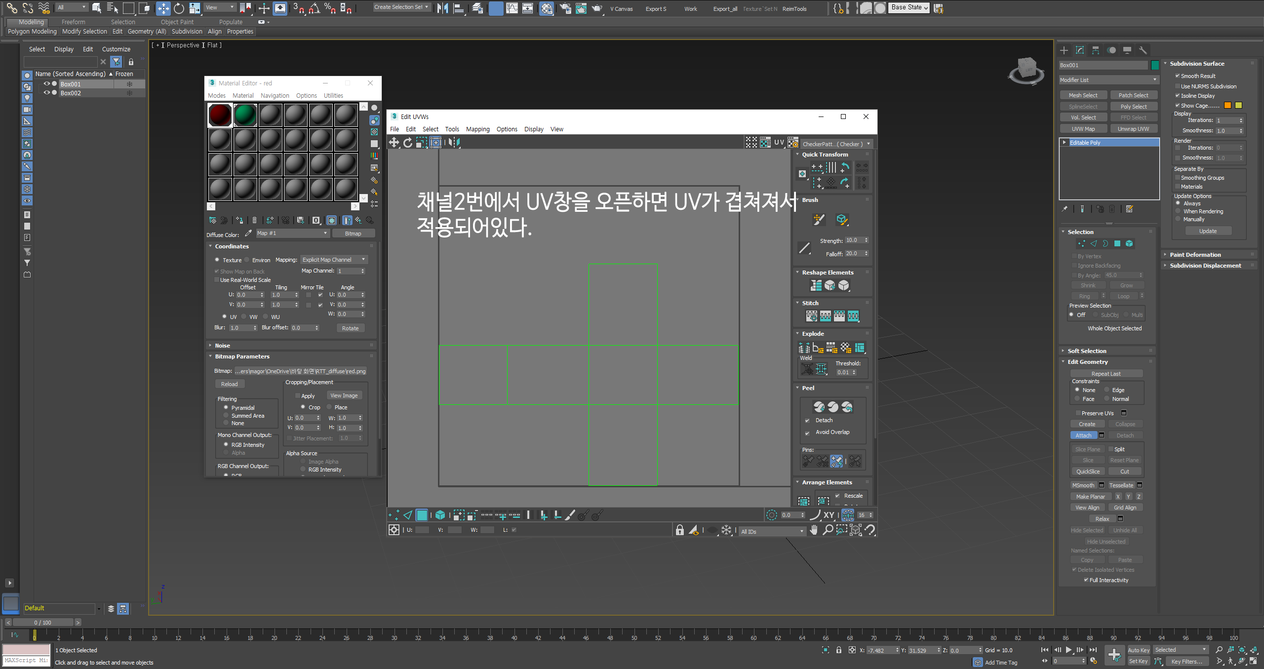The height and width of the screenshot is (669, 1264).
Task: Select the Select and Rotate tool in main toolbar
Action: [179, 8]
